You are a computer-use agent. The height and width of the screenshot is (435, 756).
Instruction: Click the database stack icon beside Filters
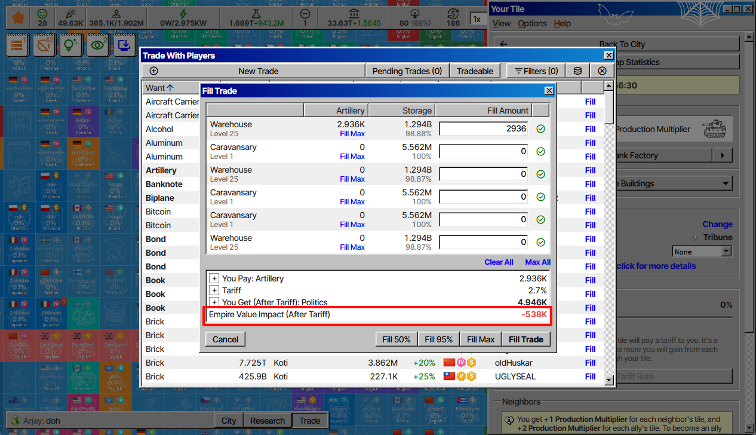coord(577,71)
